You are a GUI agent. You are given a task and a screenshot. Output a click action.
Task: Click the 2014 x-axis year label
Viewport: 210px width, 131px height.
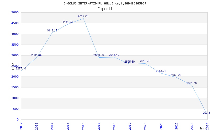pos(52,126)
